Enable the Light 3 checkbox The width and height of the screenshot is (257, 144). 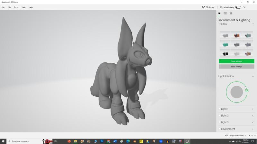tap(219, 122)
